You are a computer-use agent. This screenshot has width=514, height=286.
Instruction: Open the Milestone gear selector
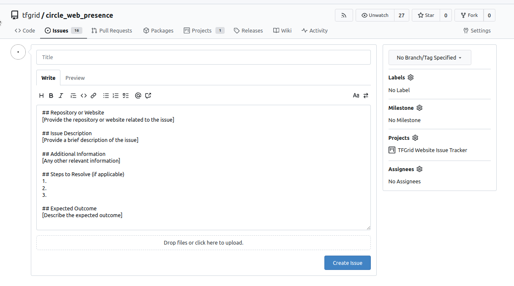point(419,108)
